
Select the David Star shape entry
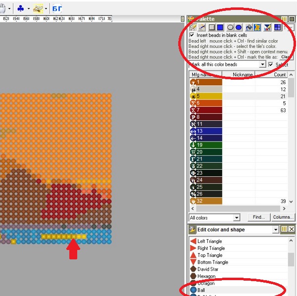(207, 269)
